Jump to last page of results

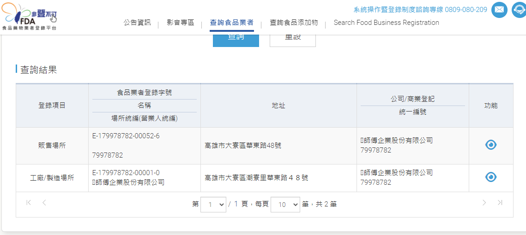coord(500,202)
